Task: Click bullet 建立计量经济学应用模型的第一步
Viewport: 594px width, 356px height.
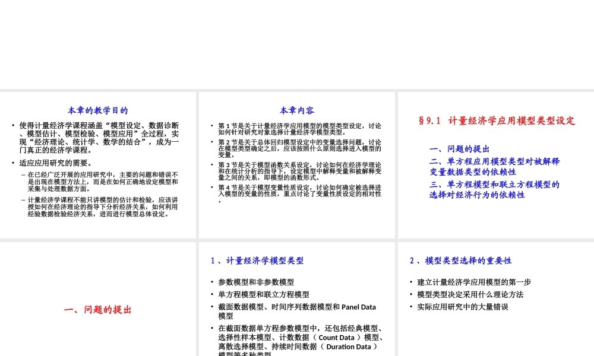Action: 473,282
